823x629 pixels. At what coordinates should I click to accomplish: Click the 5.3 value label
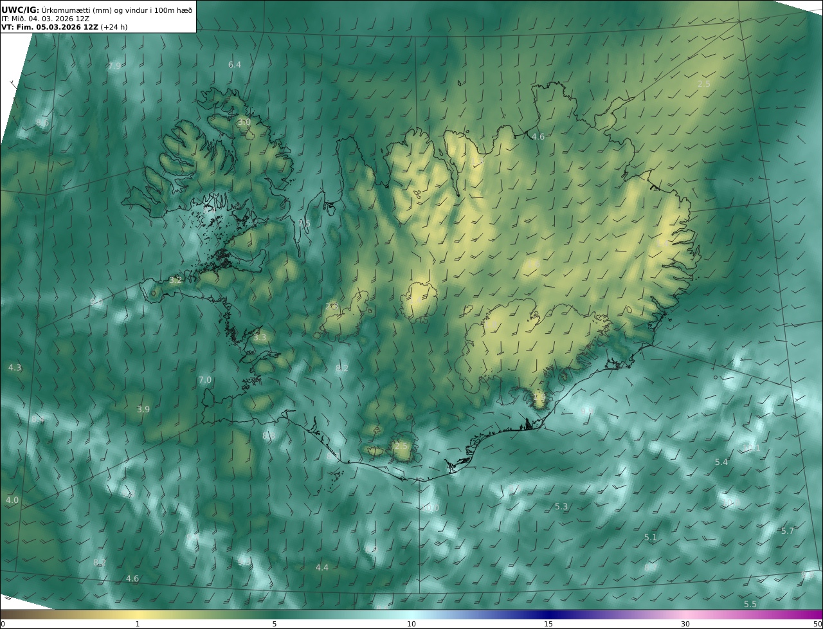[x=561, y=507]
